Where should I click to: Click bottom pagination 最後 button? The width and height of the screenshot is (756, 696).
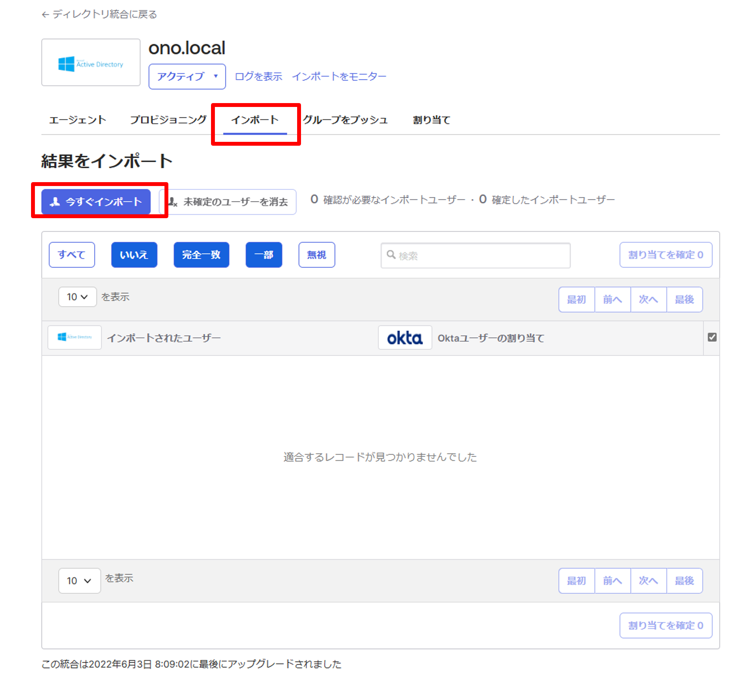tap(685, 581)
